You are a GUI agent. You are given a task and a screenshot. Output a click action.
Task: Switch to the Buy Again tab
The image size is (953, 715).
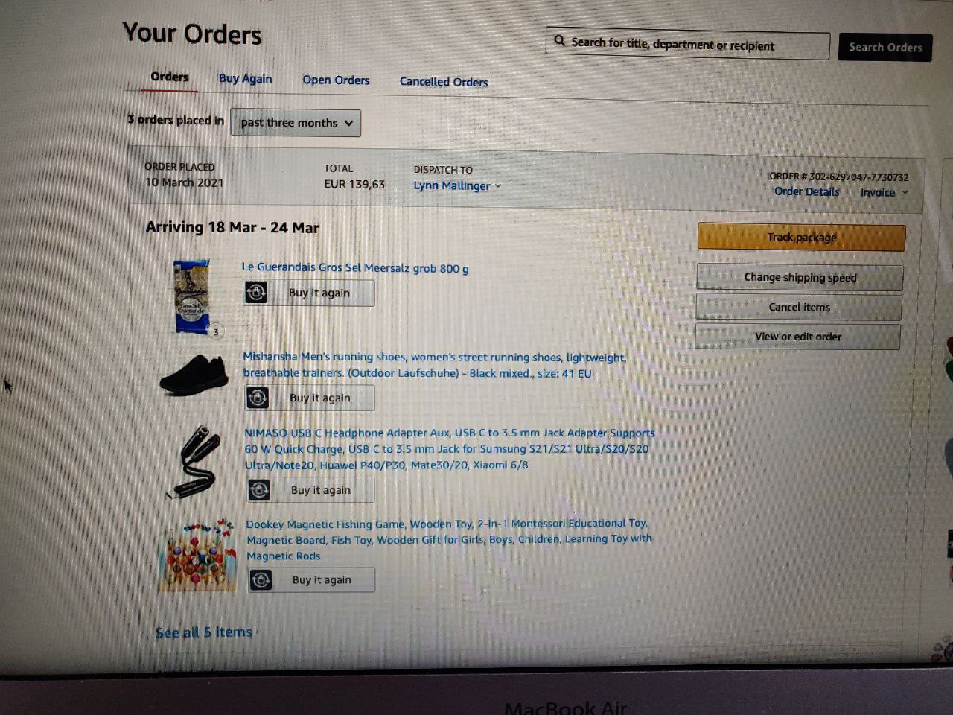pos(245,78)
